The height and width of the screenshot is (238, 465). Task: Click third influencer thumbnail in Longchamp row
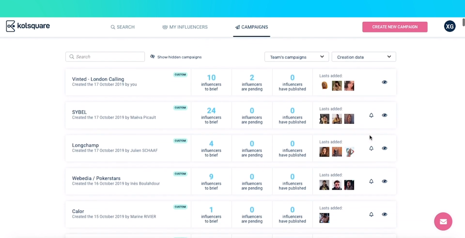click(x=349, y=152)
